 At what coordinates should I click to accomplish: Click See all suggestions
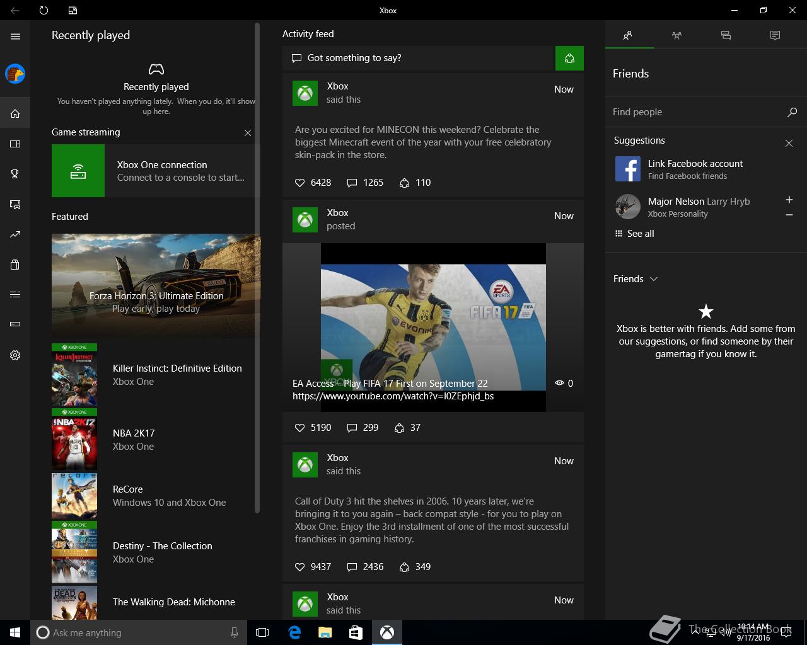tap(634, 234)
